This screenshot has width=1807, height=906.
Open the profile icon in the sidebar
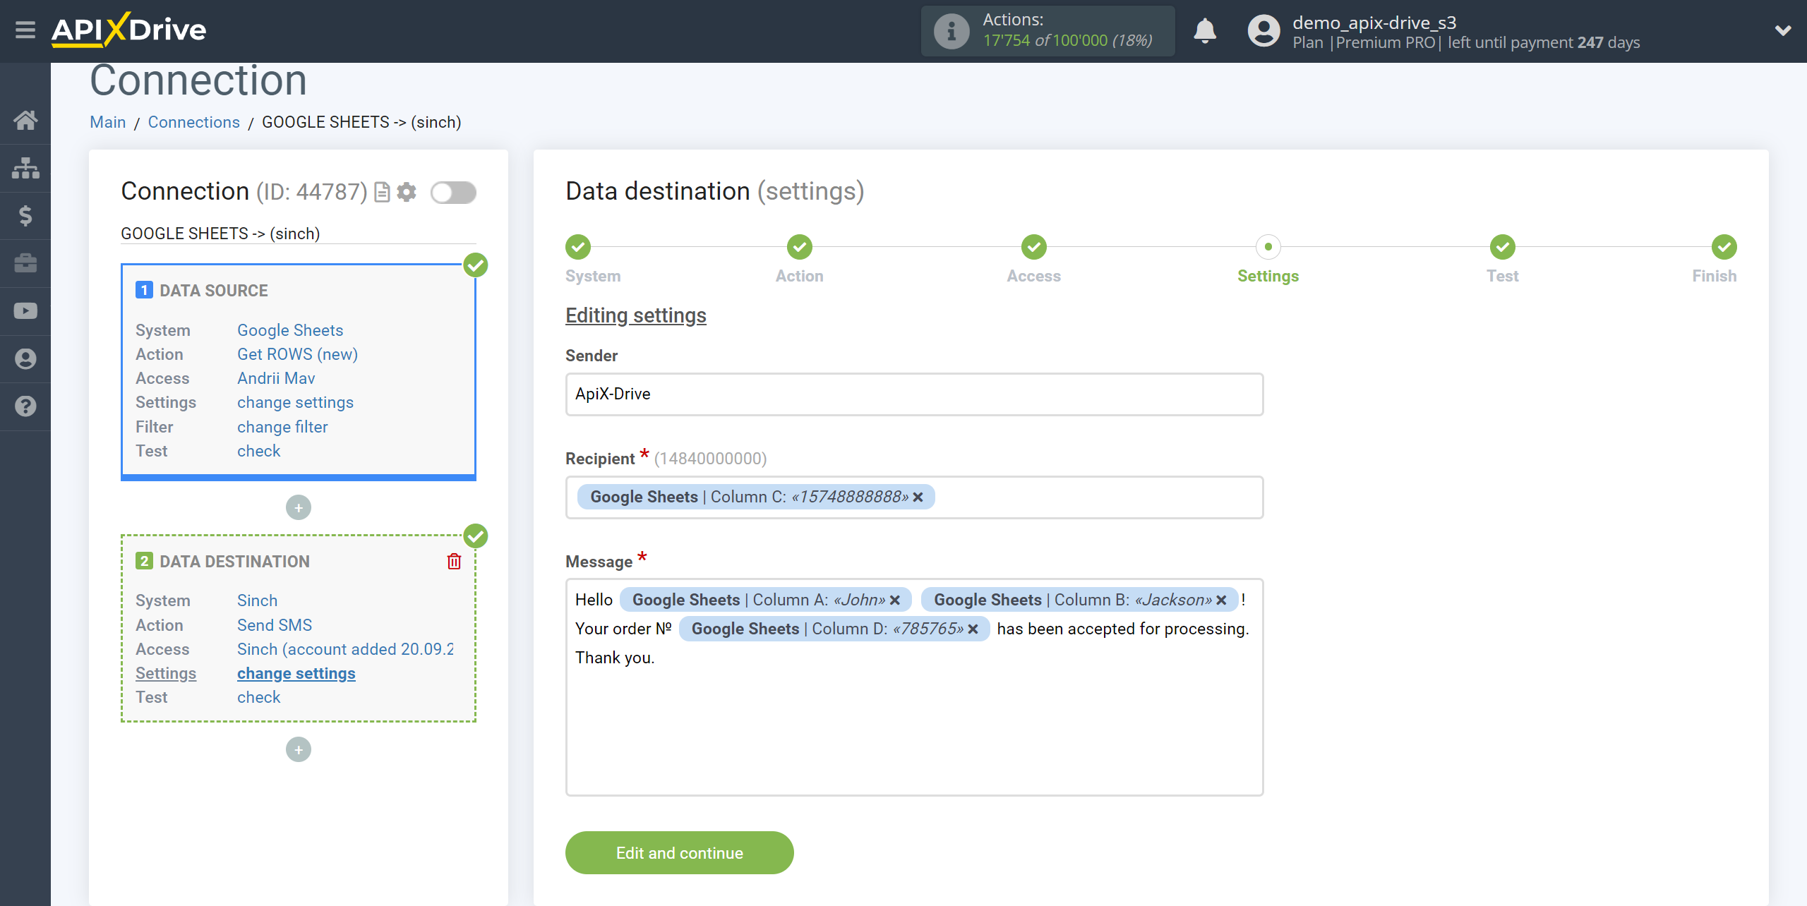25,359
